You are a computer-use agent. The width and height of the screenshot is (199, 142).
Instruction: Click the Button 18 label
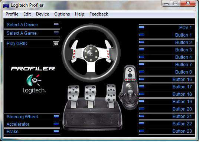[182, 94]
